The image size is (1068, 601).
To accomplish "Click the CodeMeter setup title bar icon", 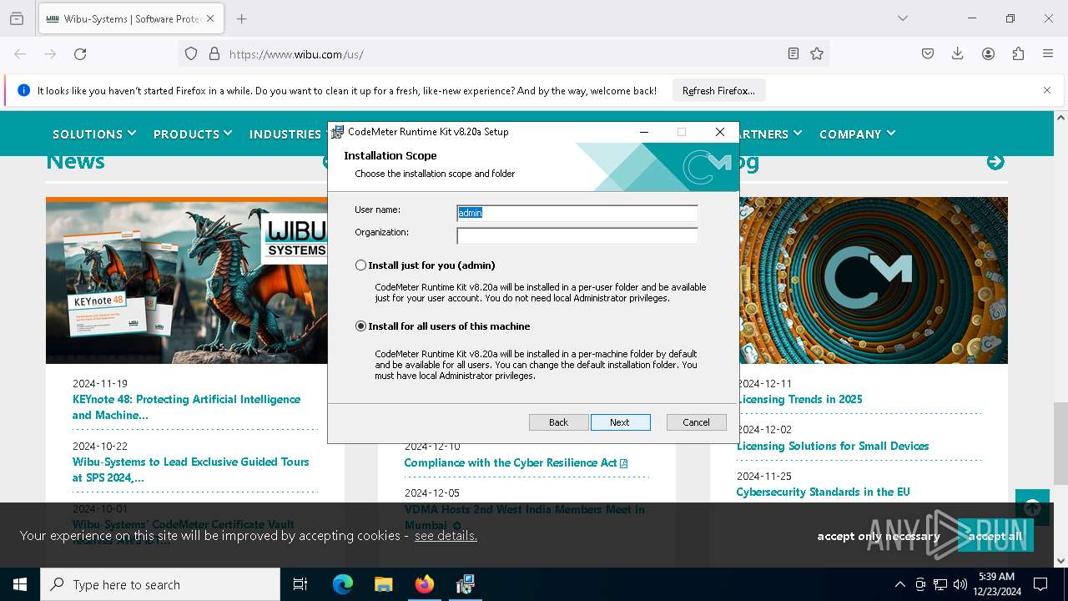I will (337, 132).
